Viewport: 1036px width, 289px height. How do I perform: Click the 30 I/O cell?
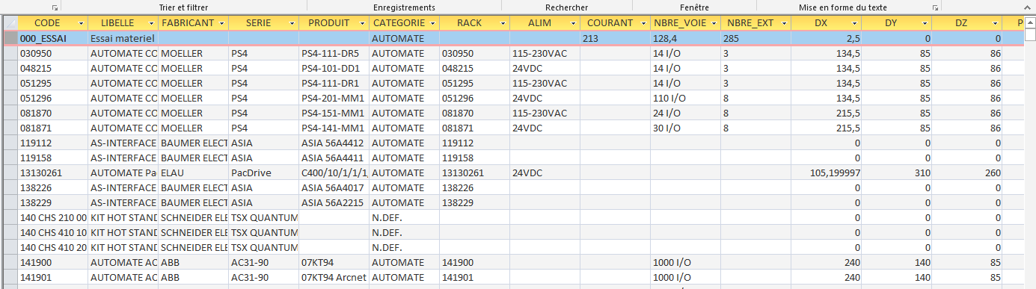click(685, 128)
